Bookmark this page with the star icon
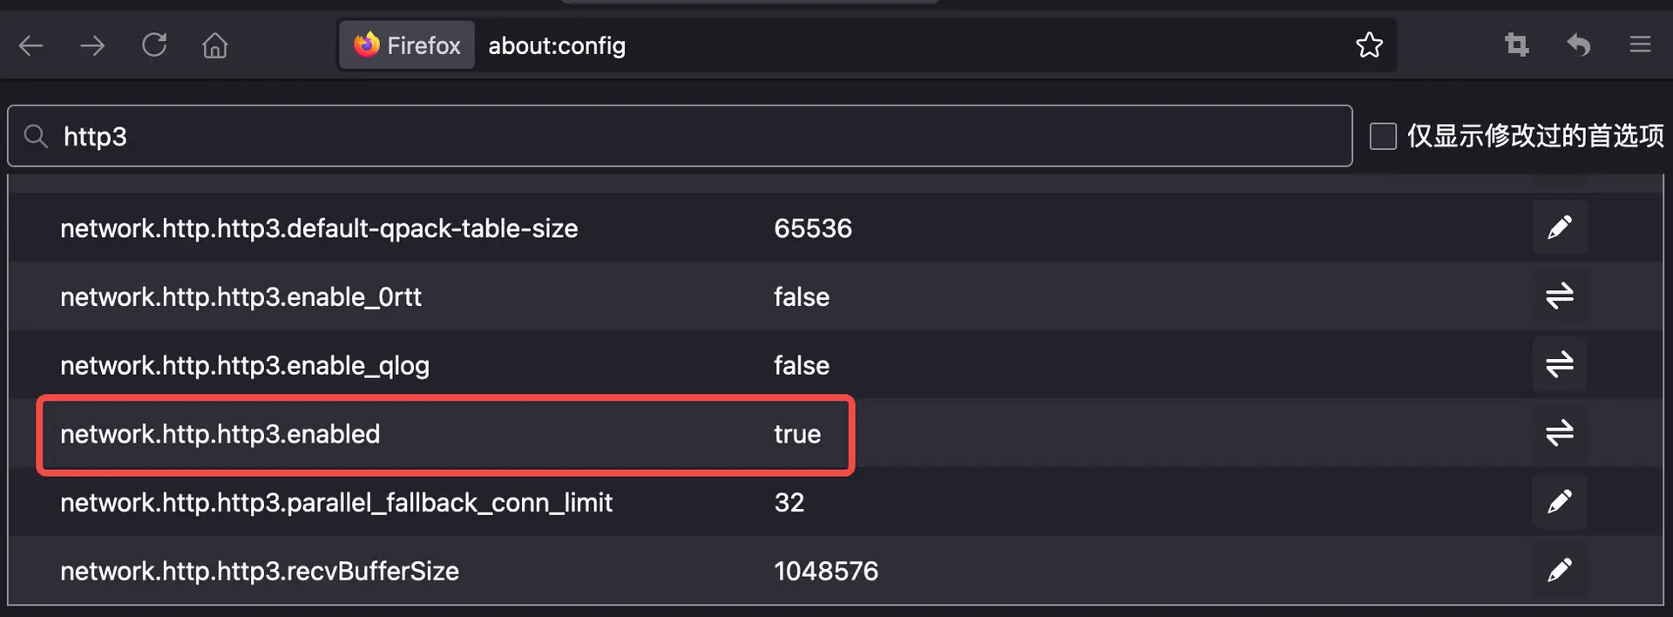Image resolution: width=1673 pixels, height=617 pixels. pos(1369,44)
